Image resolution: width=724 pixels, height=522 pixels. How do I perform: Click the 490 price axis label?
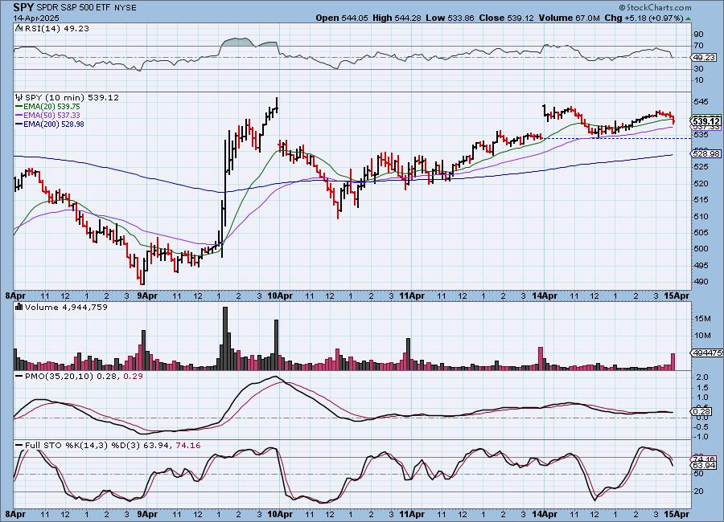point(701,282)
